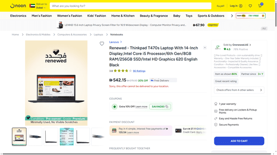Click the LENND privacy filter ad text
Viewport: 277px width, 155px height.
[125, 25]
